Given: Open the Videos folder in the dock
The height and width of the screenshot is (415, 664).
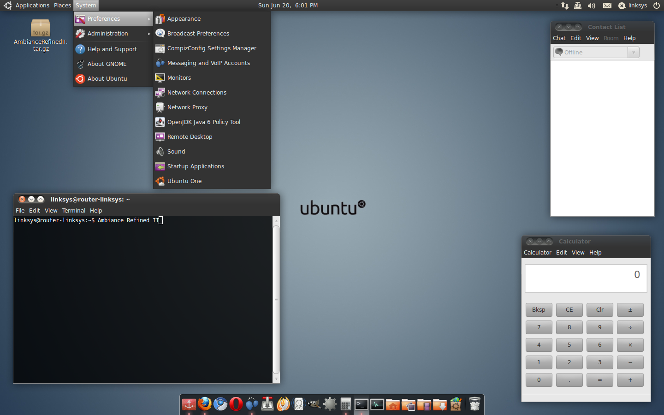Looking at the screenshot, I should coord(424,404).
